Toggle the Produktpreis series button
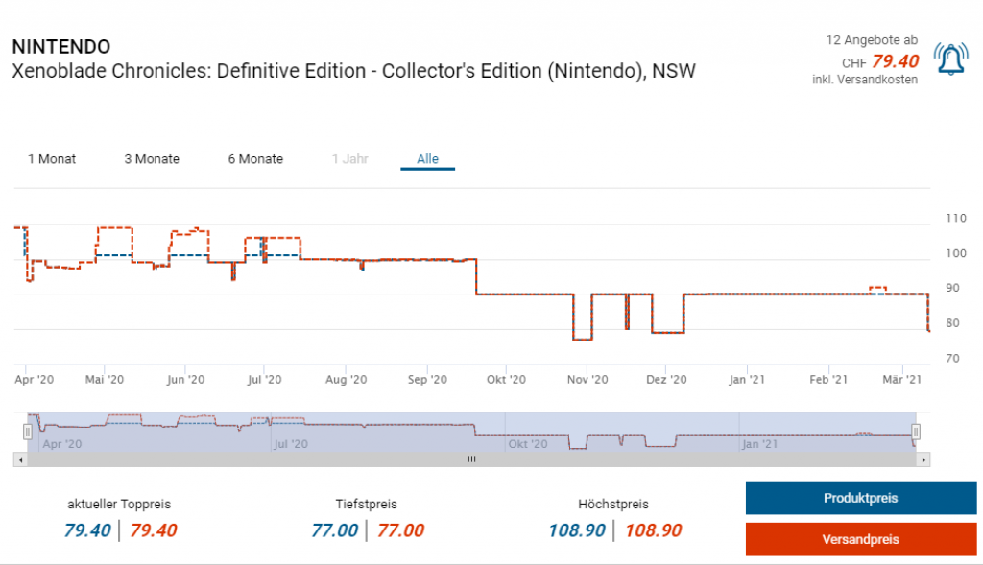This screenshot has width=983, height=565. 860,498
